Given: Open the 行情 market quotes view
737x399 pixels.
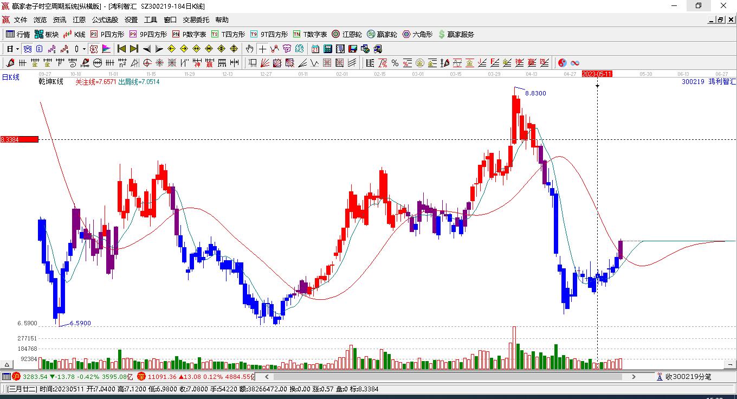Looking at the screenshot, I should [18, 34].
